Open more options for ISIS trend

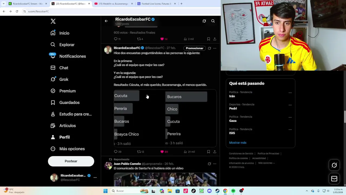click(290, 129)
